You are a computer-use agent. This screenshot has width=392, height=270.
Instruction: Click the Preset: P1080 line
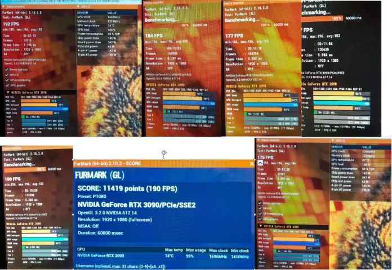(x=92, y=196)
